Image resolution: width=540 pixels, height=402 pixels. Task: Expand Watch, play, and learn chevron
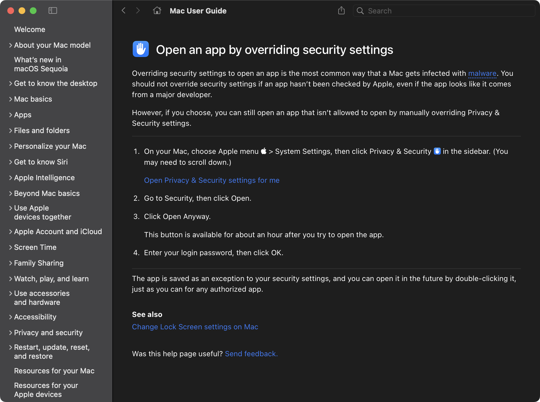point(10,279)
